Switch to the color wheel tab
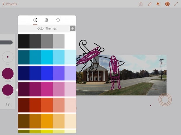The height and width of the screenshot is (135, 181). 46,20
